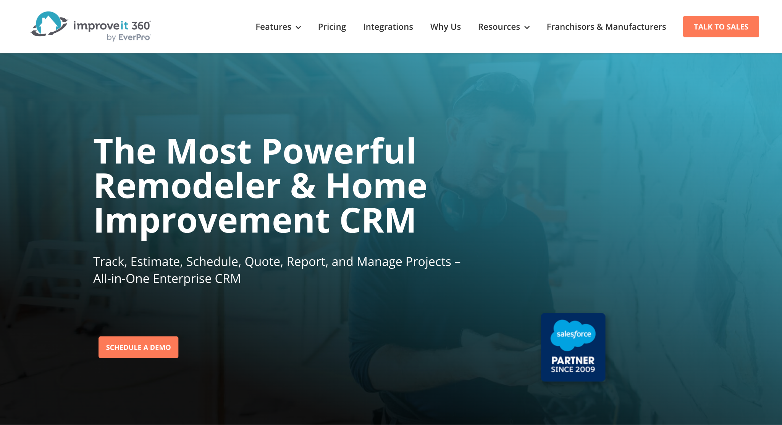Click the 'by EverPro' logo text
The image size is (782, 425).
(129, 37)
